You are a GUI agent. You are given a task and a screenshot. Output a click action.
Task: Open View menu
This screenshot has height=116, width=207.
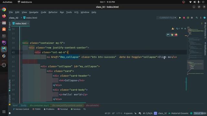(24, 12)
